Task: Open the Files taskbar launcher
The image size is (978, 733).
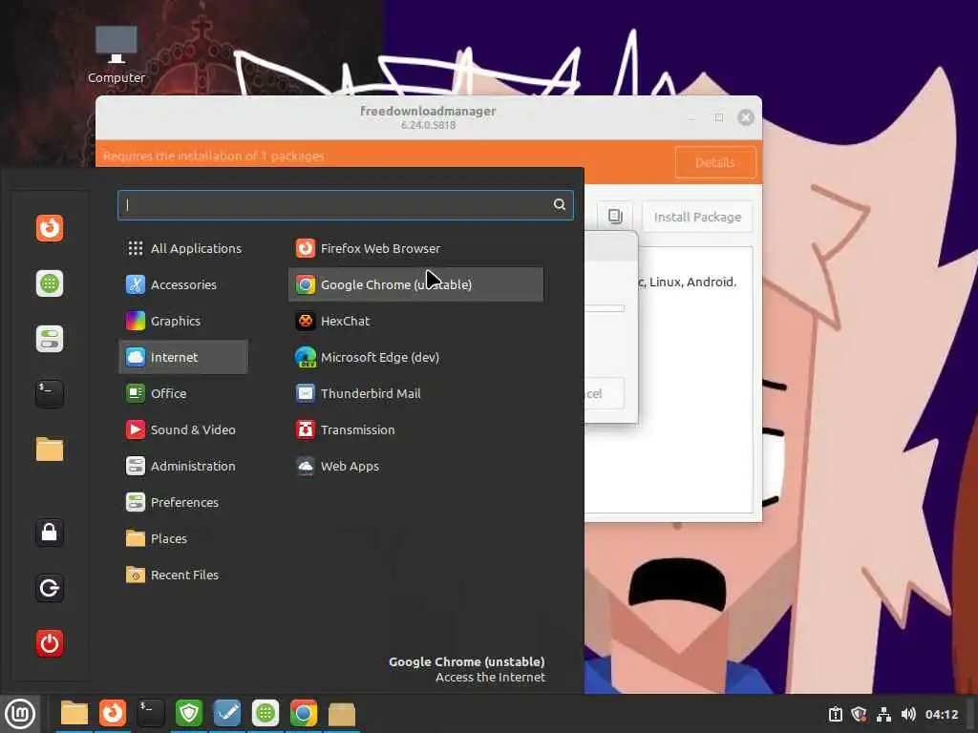Action: pos(74,714)
